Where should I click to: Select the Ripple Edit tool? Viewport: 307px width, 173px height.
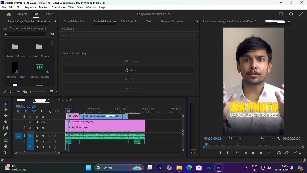pyautogui.click(x=6, y=116)
